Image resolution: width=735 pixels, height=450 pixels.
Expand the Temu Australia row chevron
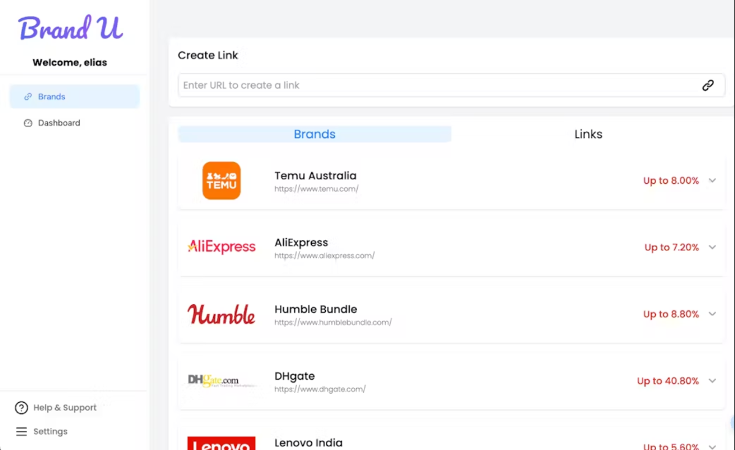click(x=712, y=181)
